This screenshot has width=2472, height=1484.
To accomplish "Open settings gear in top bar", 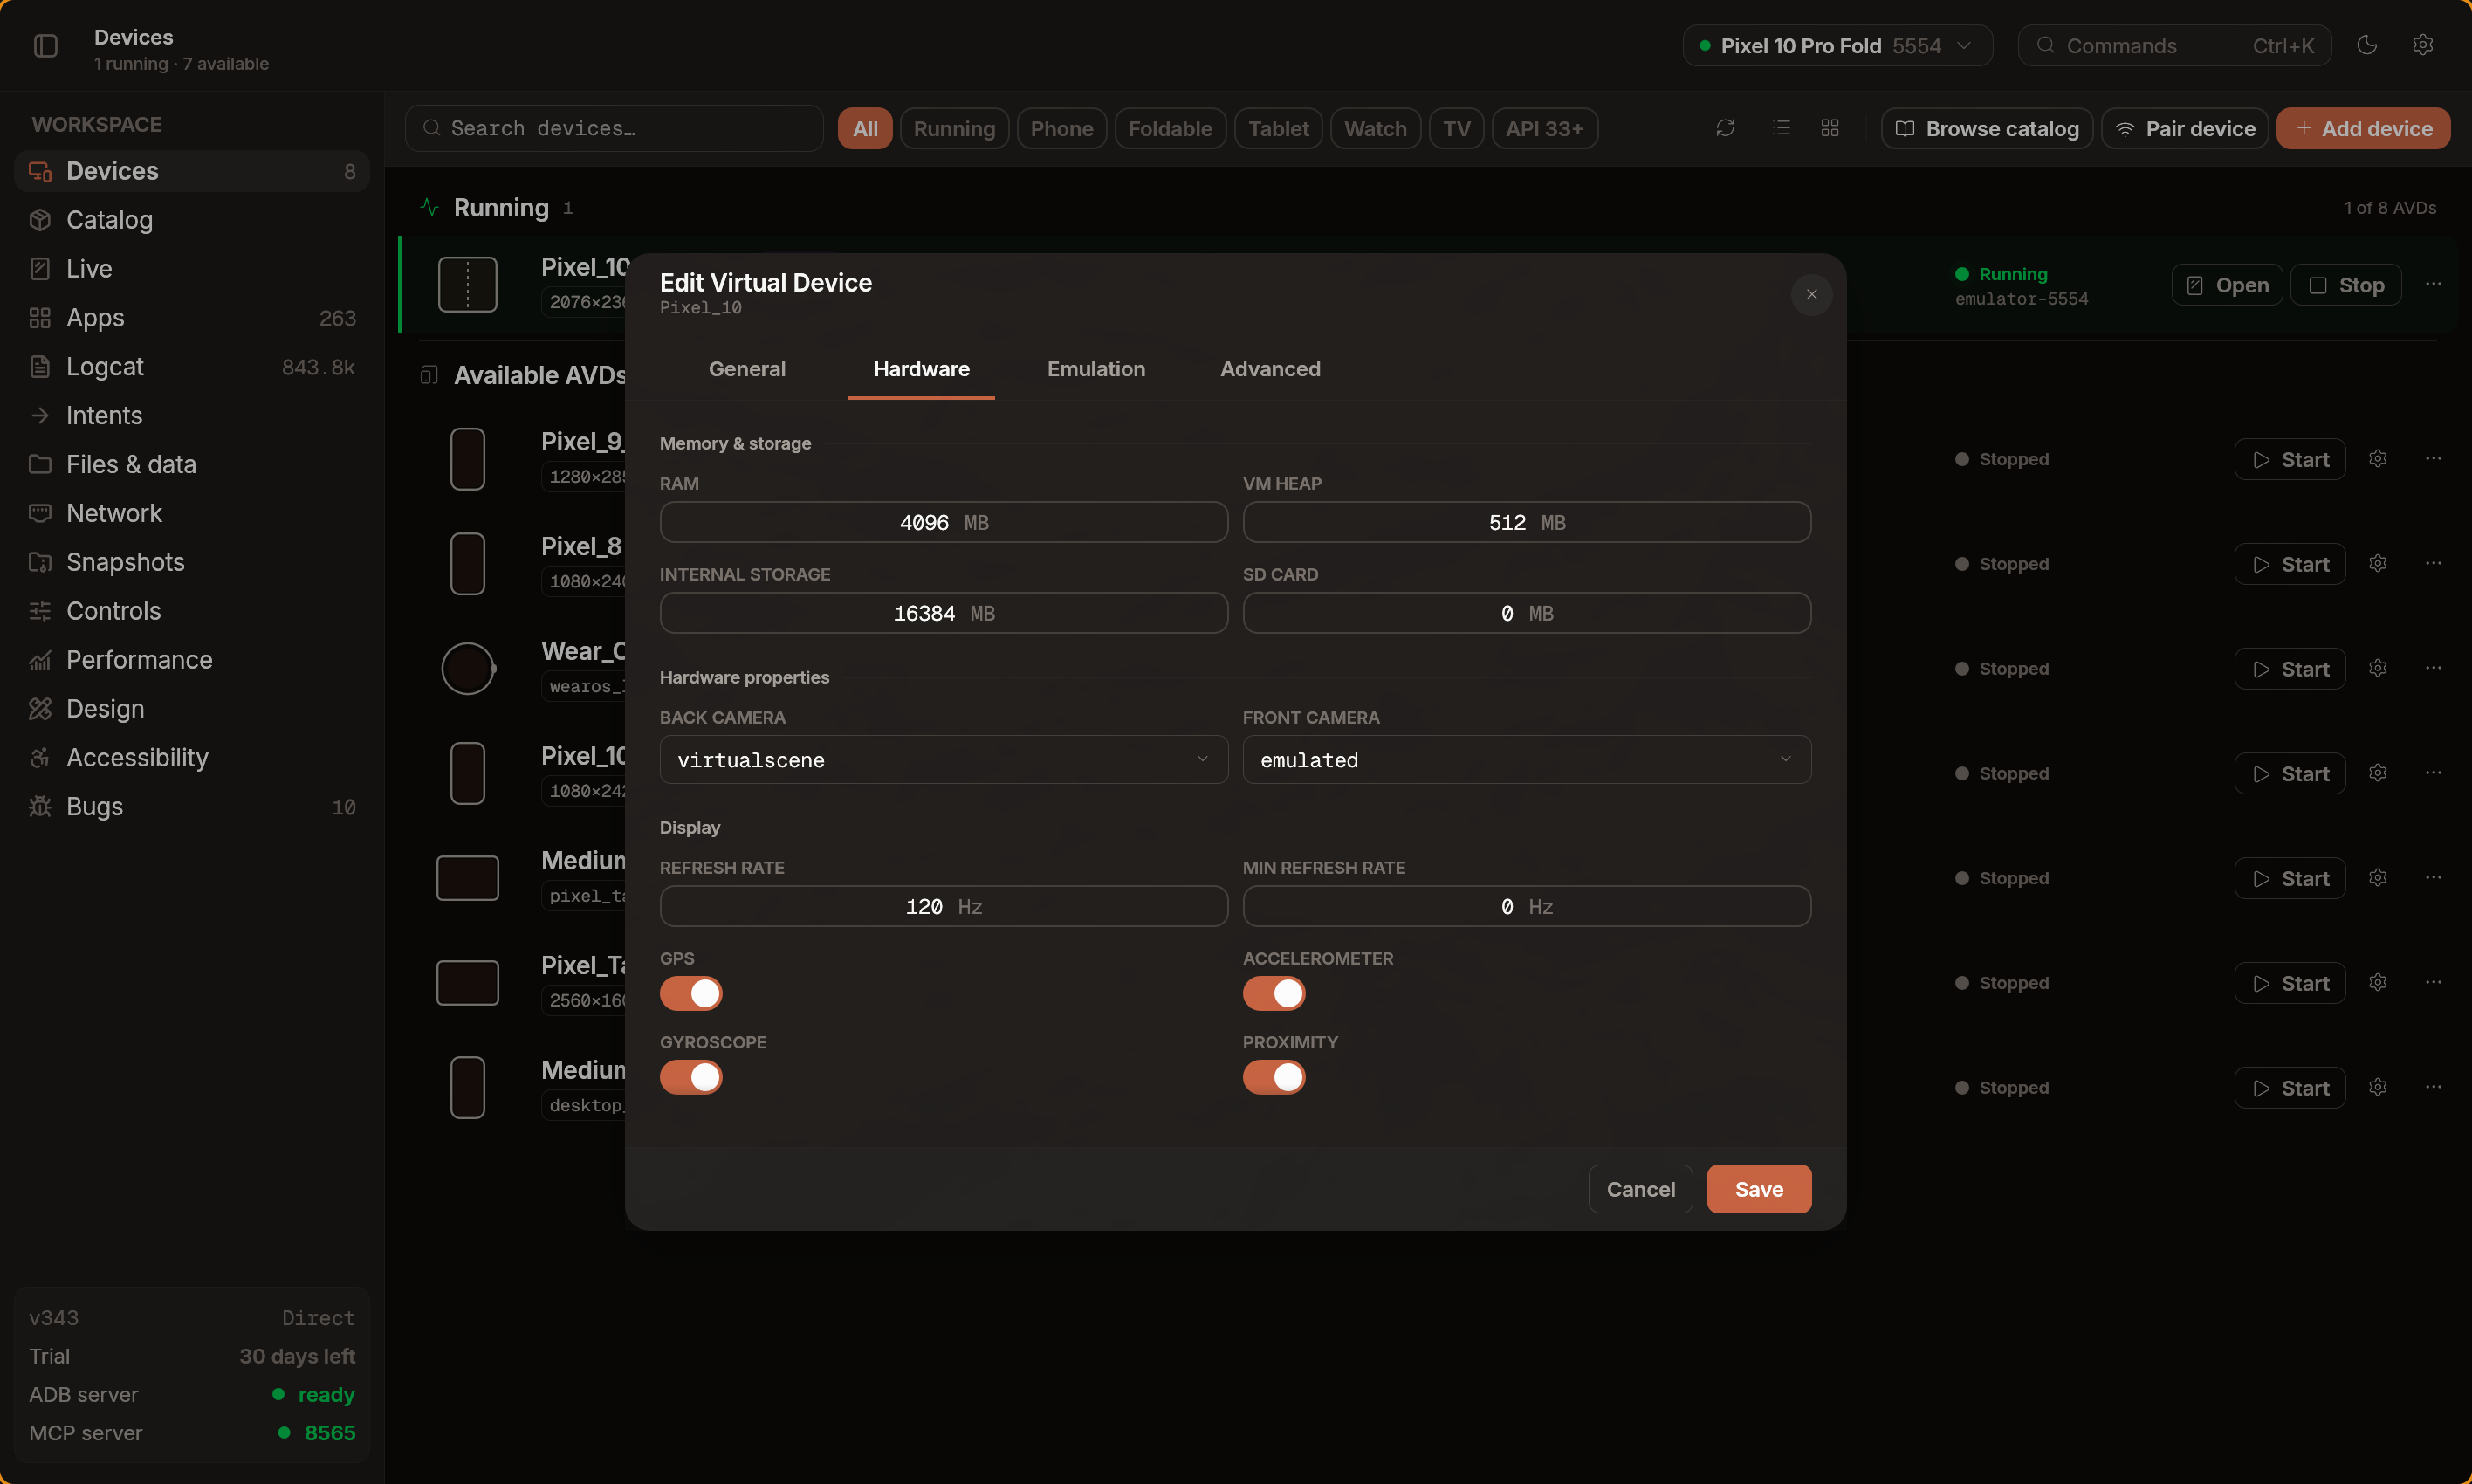I will (2423, 45).
